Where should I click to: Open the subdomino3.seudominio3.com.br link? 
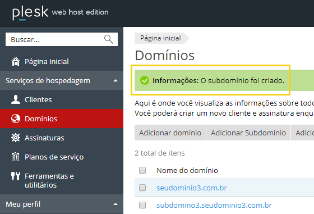coord(214,206)
